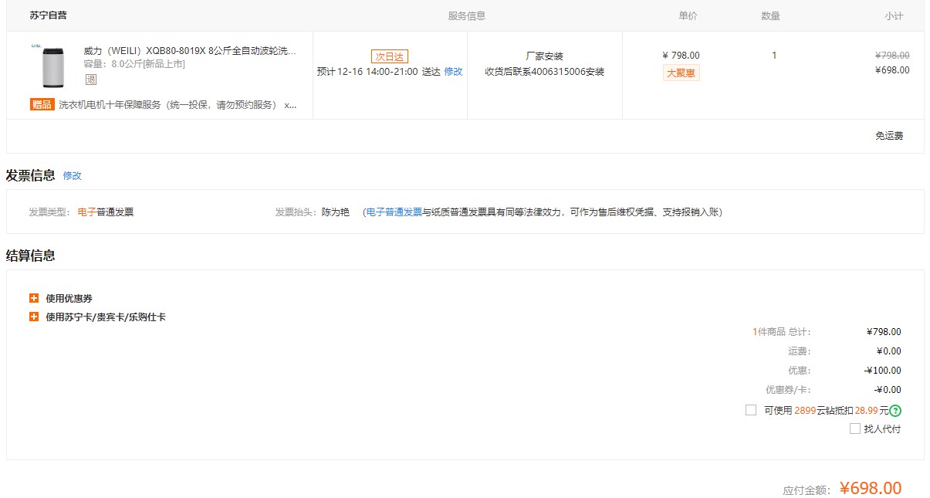930x498 pixels.
Task: Click the 厂家安装 service text
Action: pyautogui.click(x=545, y=56)
